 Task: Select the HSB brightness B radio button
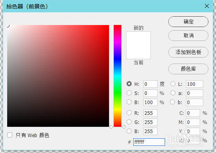129,102
